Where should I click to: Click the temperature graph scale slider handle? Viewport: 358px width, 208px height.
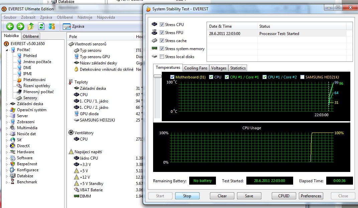point(157,76)
